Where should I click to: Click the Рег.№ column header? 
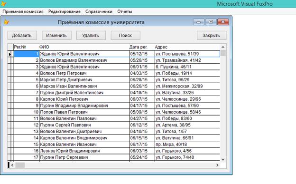pyautogui.click(x=26, y=47)
